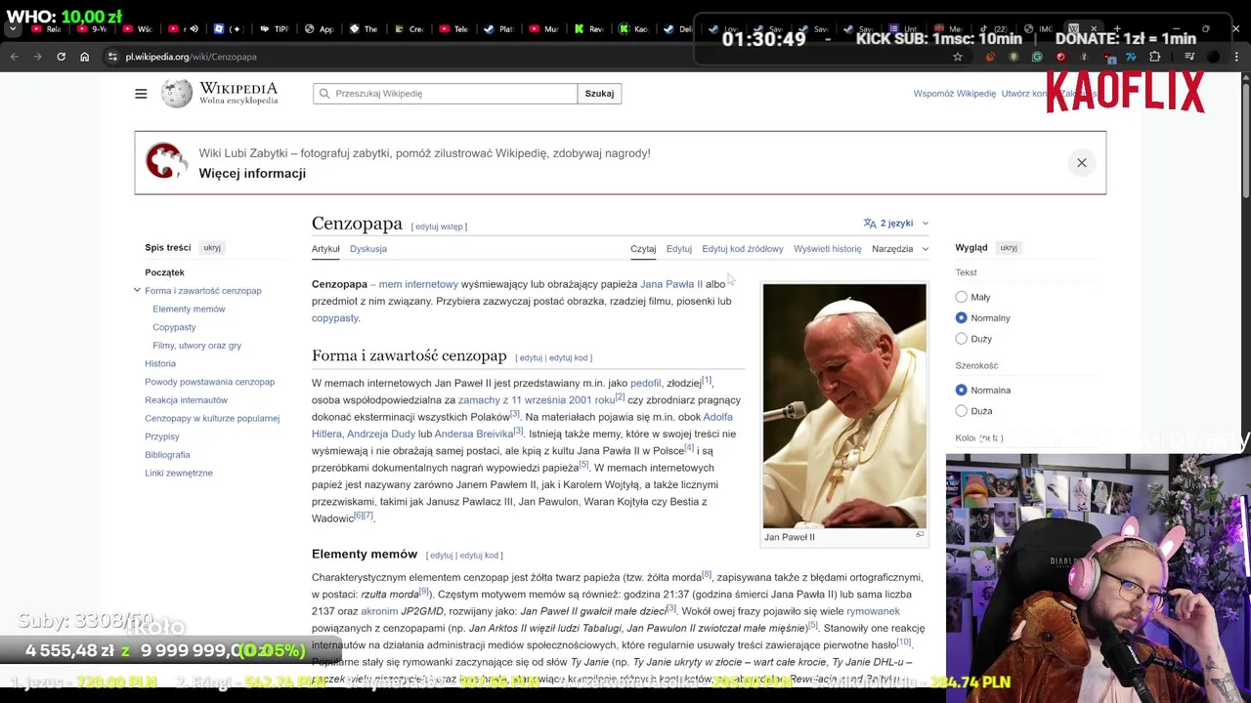The image size is (1251, 703).
Task: Click the green Grammarly extension icon
Action: 1037,57
